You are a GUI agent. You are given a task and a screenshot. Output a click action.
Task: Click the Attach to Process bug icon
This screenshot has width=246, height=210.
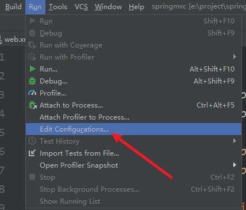pyautogui.click(x=32, y=105)
